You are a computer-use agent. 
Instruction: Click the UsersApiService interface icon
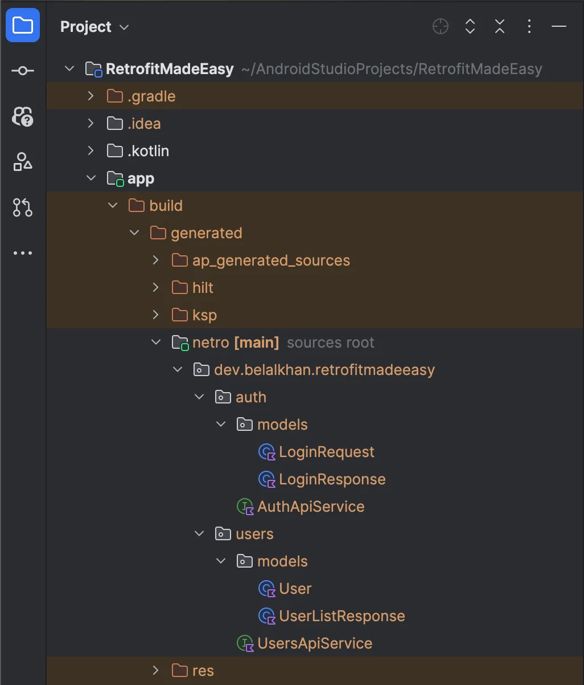[245, 643]
